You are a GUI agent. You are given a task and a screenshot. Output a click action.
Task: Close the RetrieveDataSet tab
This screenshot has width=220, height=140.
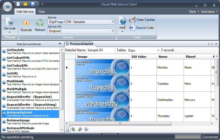[67, 44]
